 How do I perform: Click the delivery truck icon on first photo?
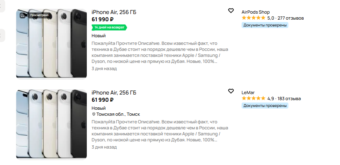pyautogui.click(x=23, y=15)
